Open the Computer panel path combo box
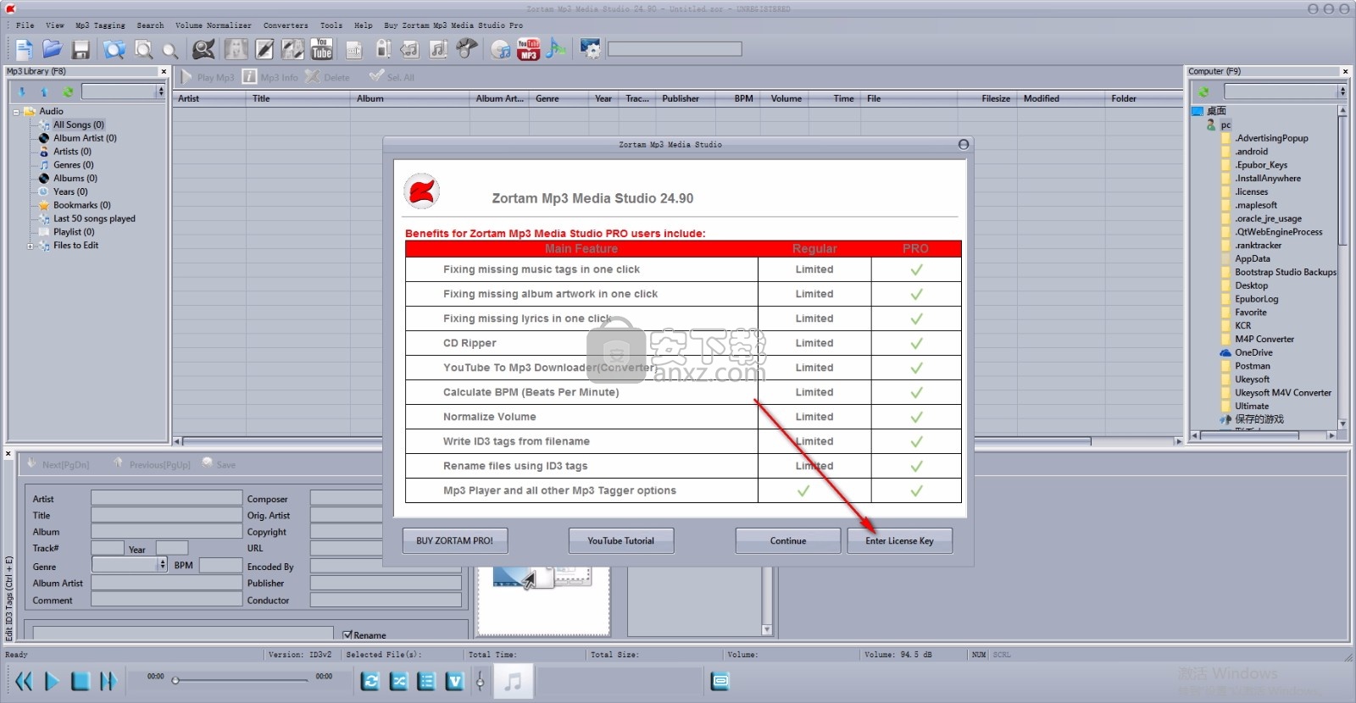The width and height of the screenshot is (1356, 703). (x=1286, y=91)
